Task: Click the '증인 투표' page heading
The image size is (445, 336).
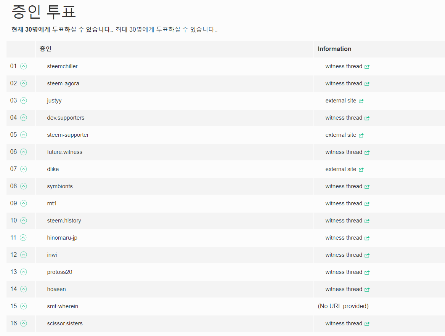Action: point(44,12)
